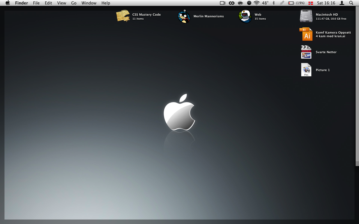Click the Norwegian flag input menu
The width and height of the screenshot is (359, 224).
click(311, 3)
